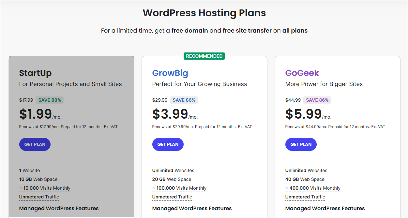The width and height of the screenshot is (408, 218).
Task: Show details for "20 GB Web Space"
Action: 172,179
